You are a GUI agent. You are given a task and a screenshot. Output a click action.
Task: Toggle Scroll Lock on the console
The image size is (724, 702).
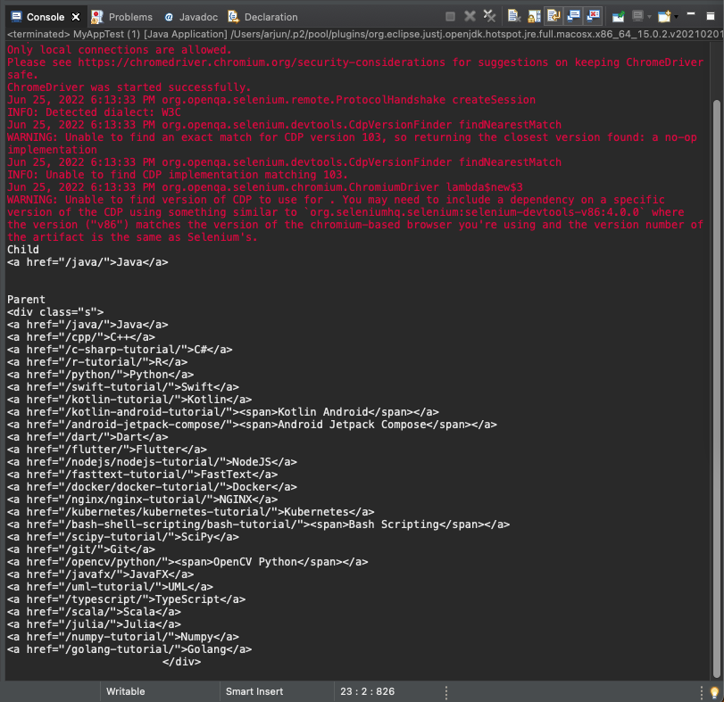[x=534, y=15]
